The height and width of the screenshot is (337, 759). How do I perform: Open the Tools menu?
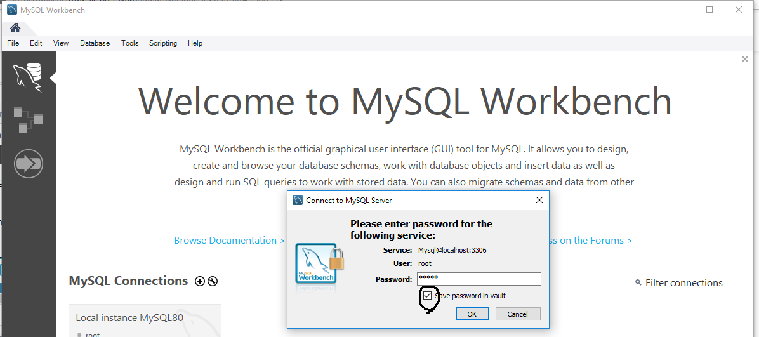tap(129, 43)
